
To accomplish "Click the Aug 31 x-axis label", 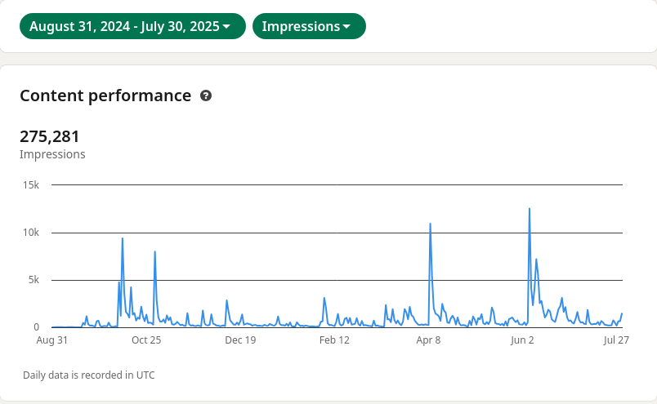I will (x=51, y=340).
